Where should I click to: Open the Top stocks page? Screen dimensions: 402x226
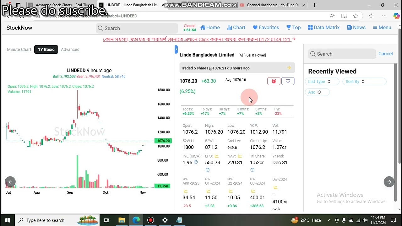pyautogui.click(x=293, y=28)
